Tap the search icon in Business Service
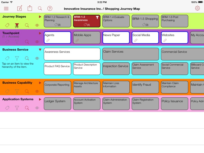 27,58
